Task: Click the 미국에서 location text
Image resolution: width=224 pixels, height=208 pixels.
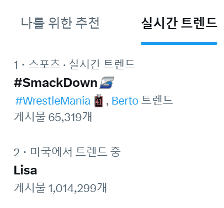Action: coord(51,152)
